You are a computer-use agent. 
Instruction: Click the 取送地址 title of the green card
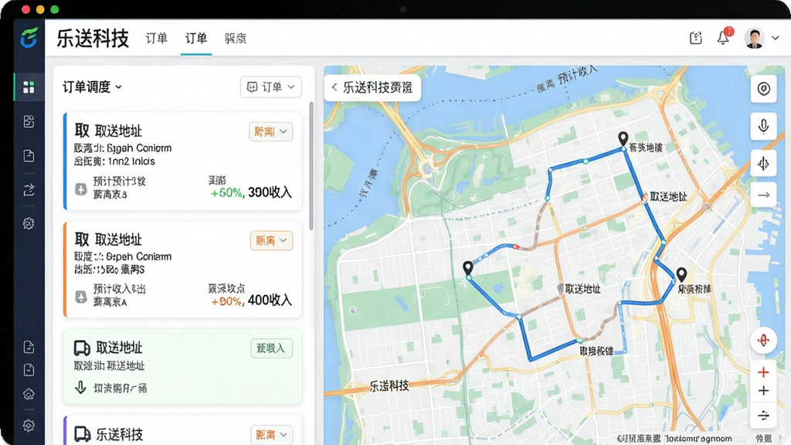120,348
